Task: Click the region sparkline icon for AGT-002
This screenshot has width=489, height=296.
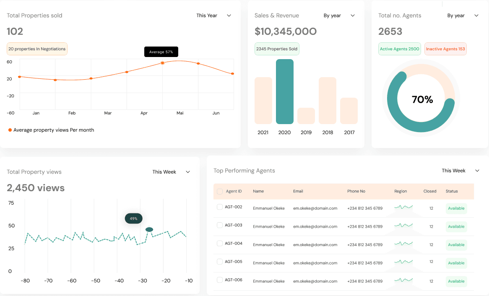Action: [403, 207]
